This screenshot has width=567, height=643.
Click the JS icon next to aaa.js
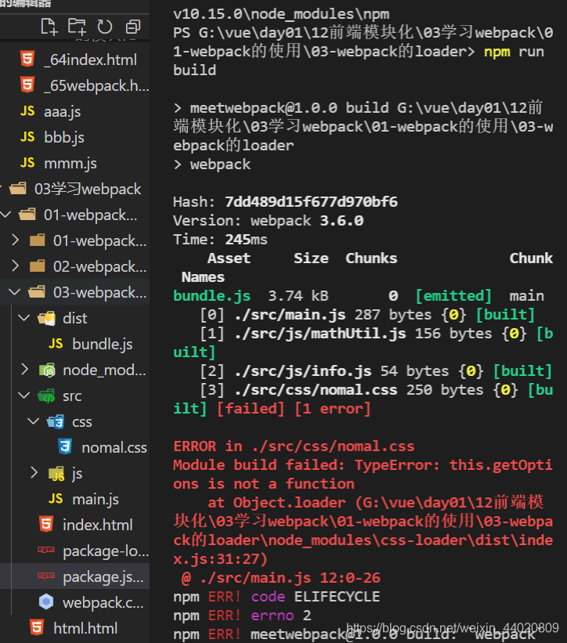click(27, 111)
